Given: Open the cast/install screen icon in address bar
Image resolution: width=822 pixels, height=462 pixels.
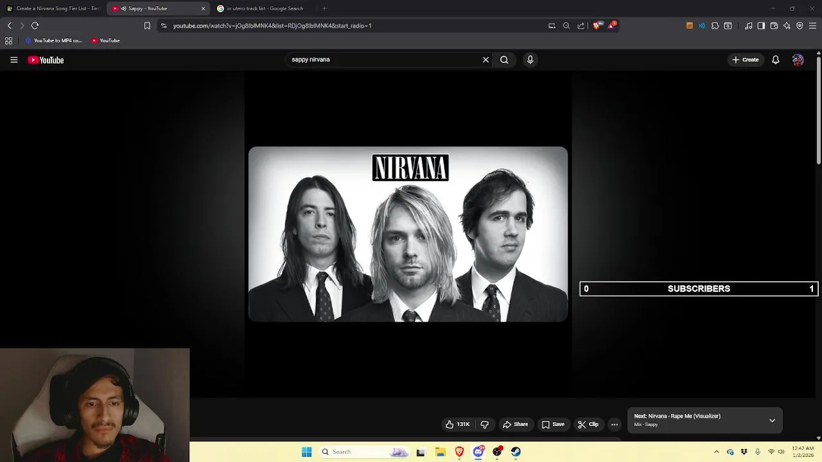Looking at the screenshot, I should 552,26.
